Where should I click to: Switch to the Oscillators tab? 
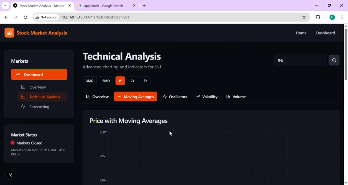(x=175, y=97)
